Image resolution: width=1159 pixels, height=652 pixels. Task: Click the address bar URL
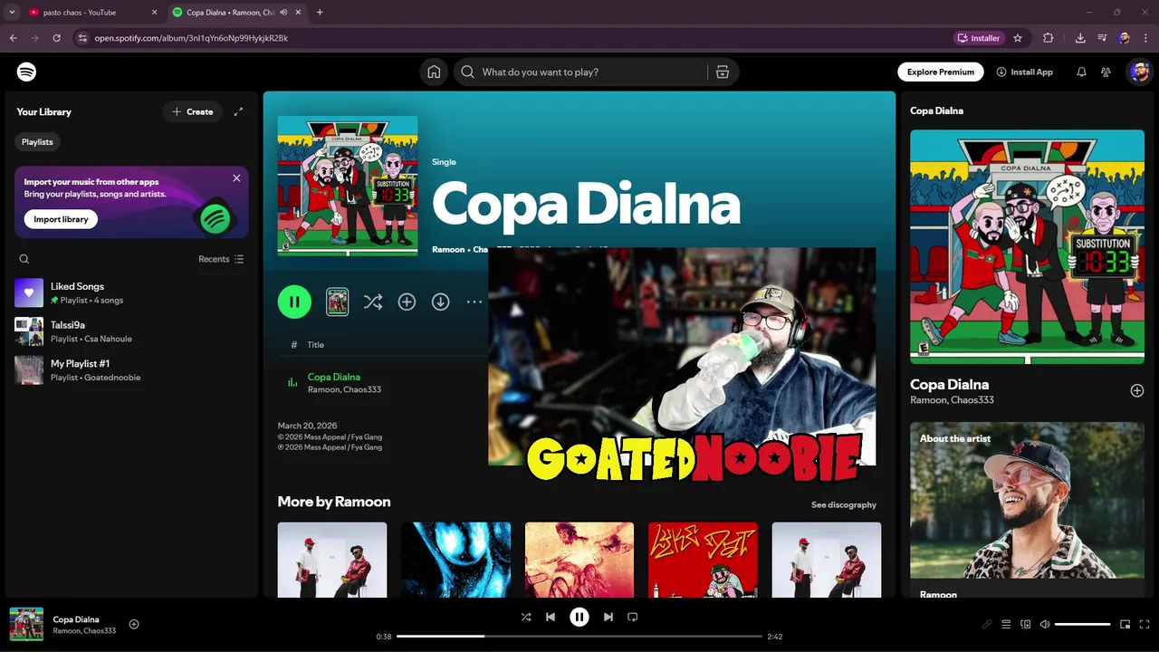[191, 38]
